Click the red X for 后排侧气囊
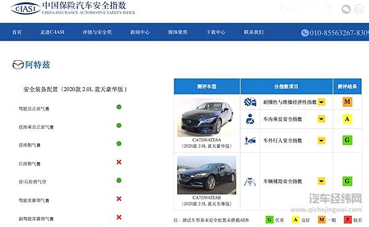Image resolution: width=369 pixels, height=227 pixels. tap(119, 162)
